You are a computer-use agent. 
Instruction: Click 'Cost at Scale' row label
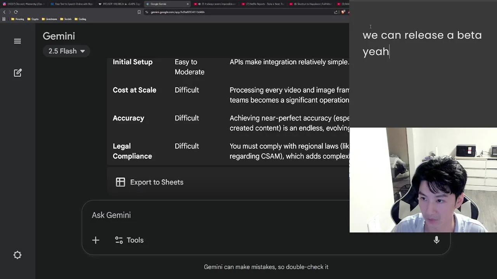134,90
